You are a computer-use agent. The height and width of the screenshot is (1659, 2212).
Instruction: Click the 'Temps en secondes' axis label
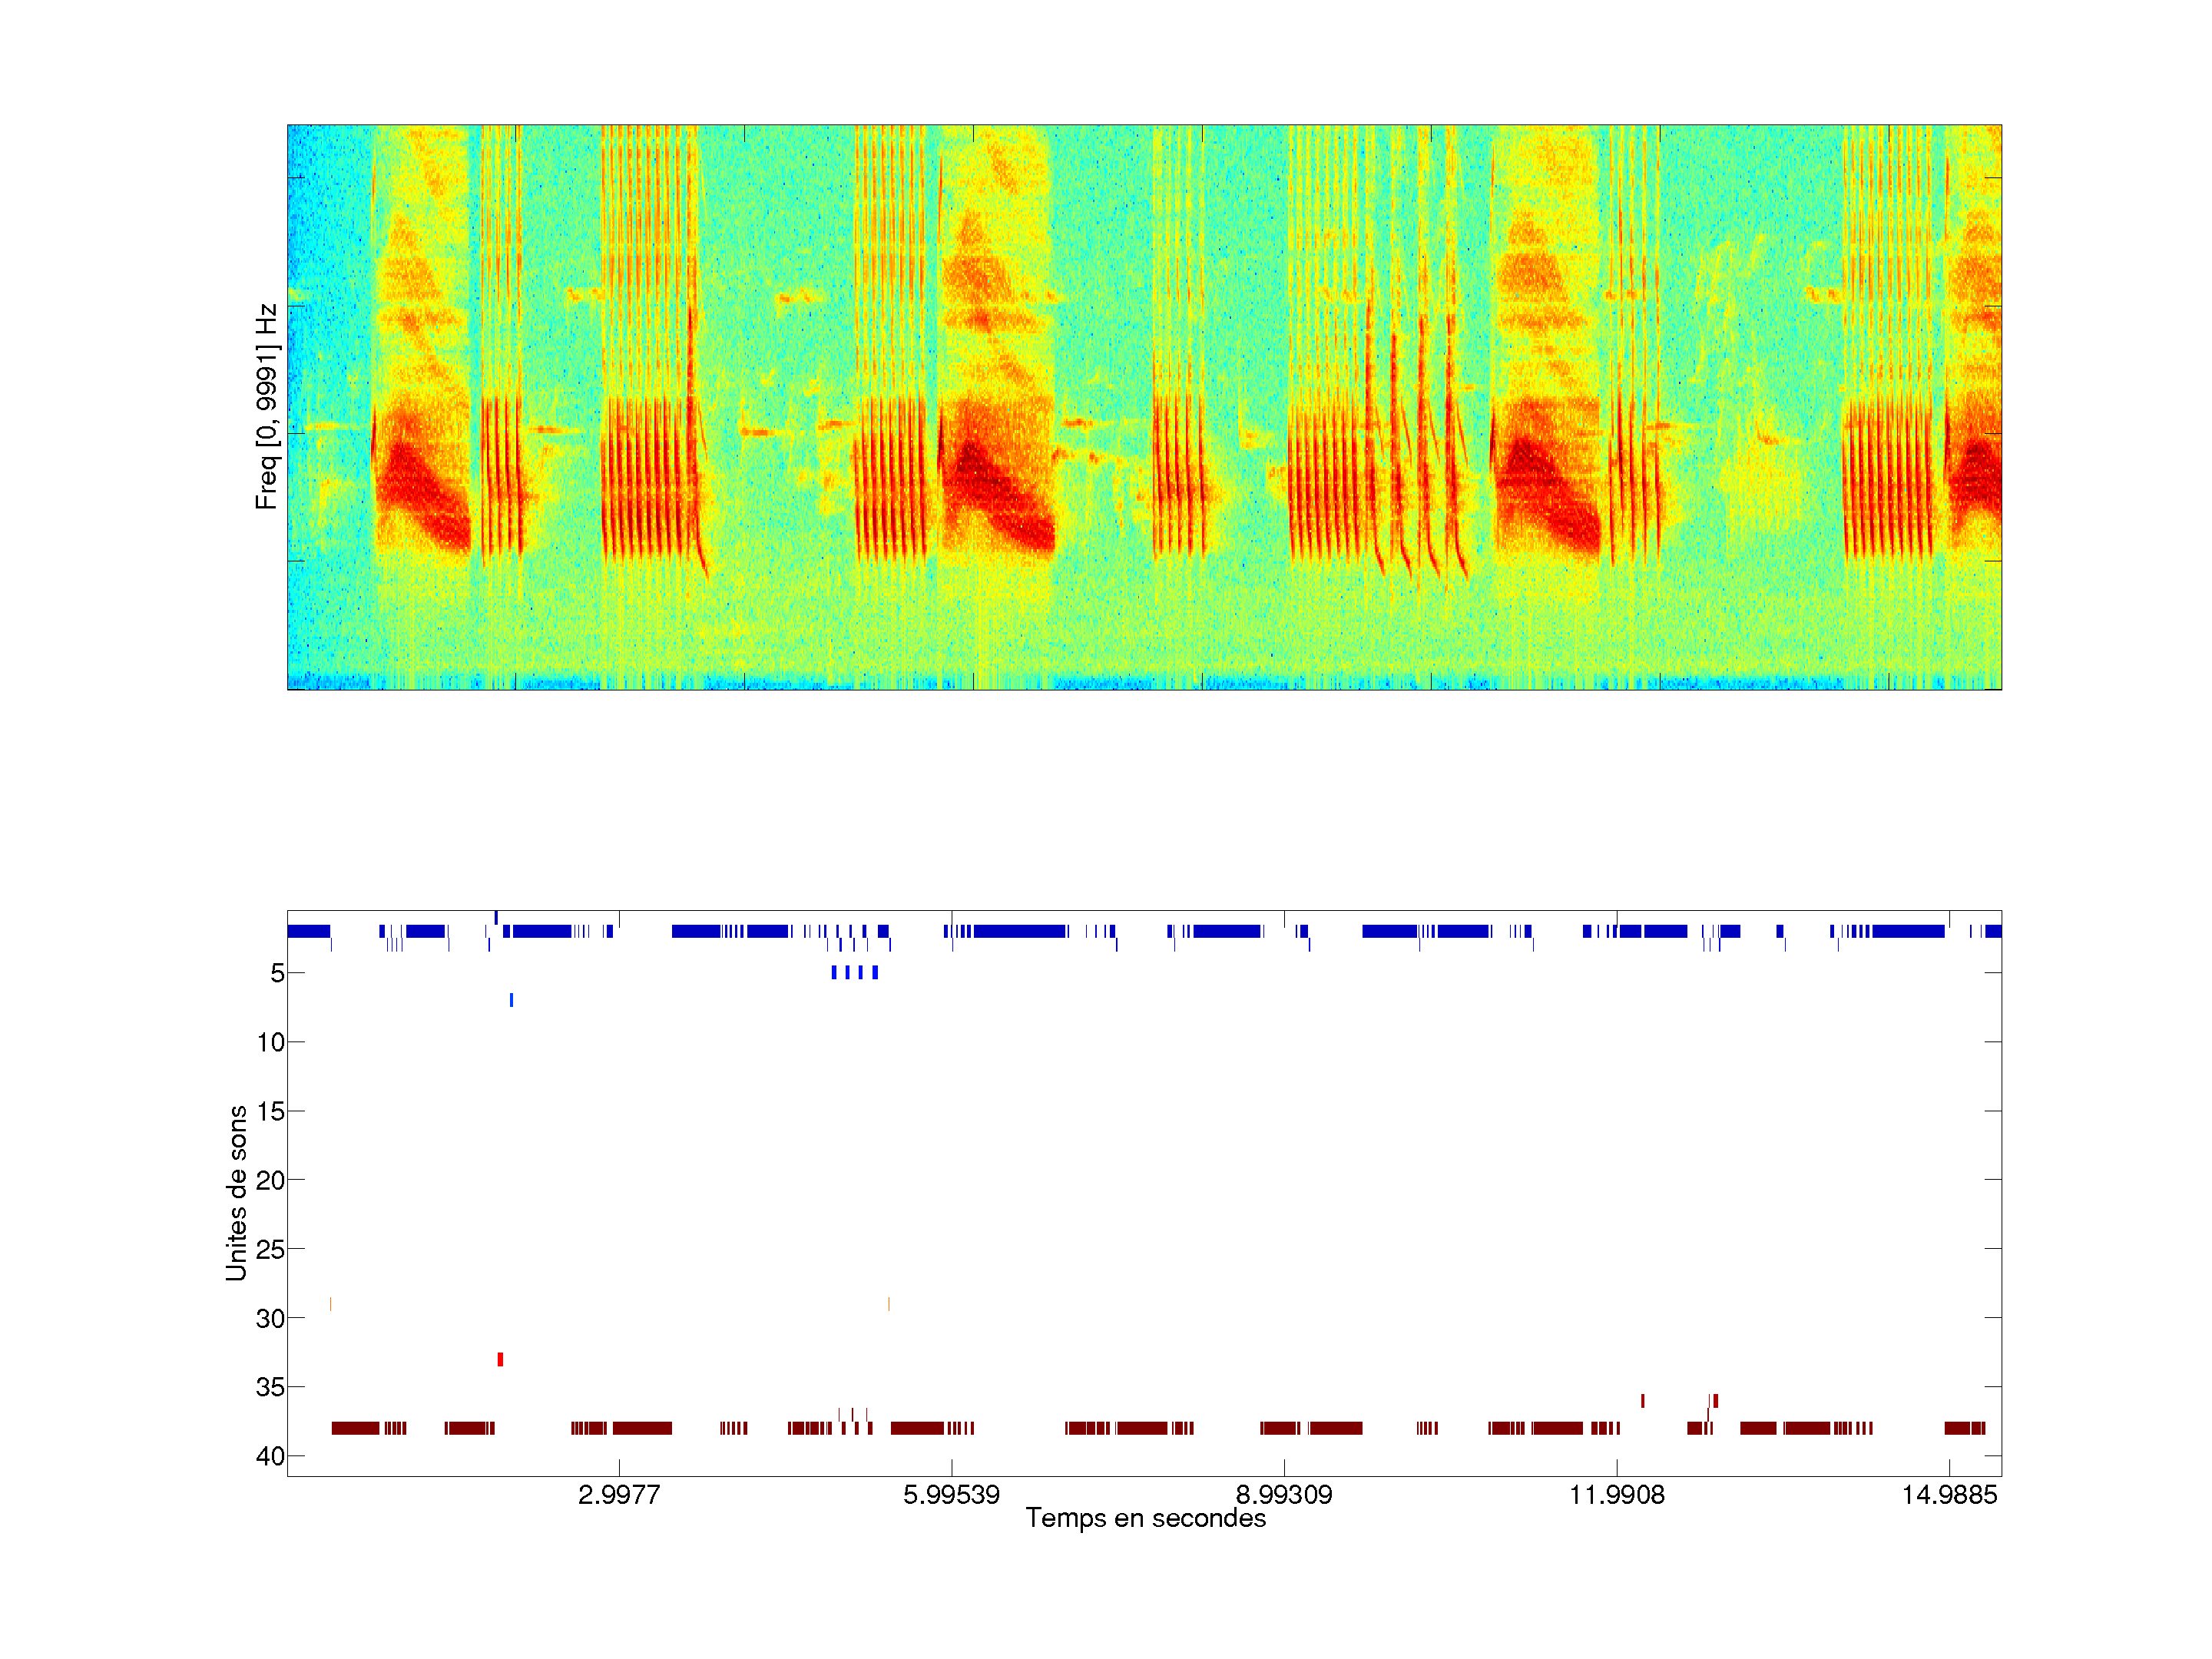(1145, 1518)
